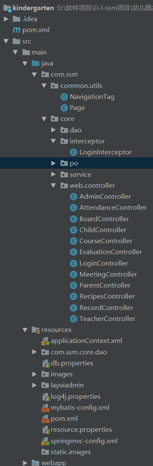Click the class icon next to NavigationTag
The image size is (153, 466).
pyautogui.click(x=64, y=96)
